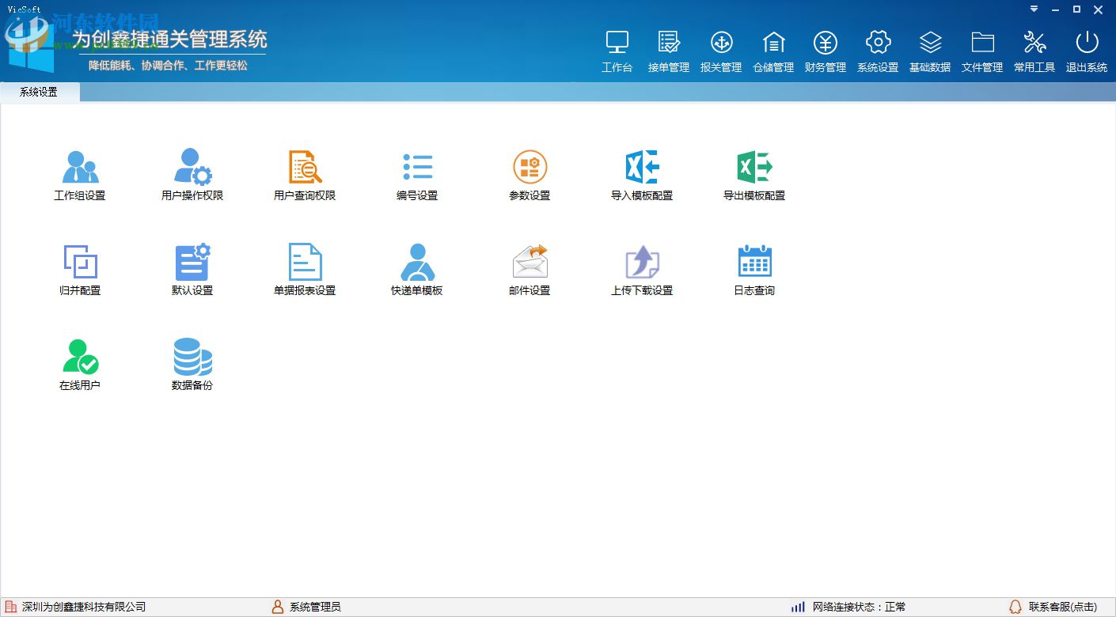Open 报关管理 customs declaration management
The height and width of the screenshot is (617, 1116).
point(721,52)
